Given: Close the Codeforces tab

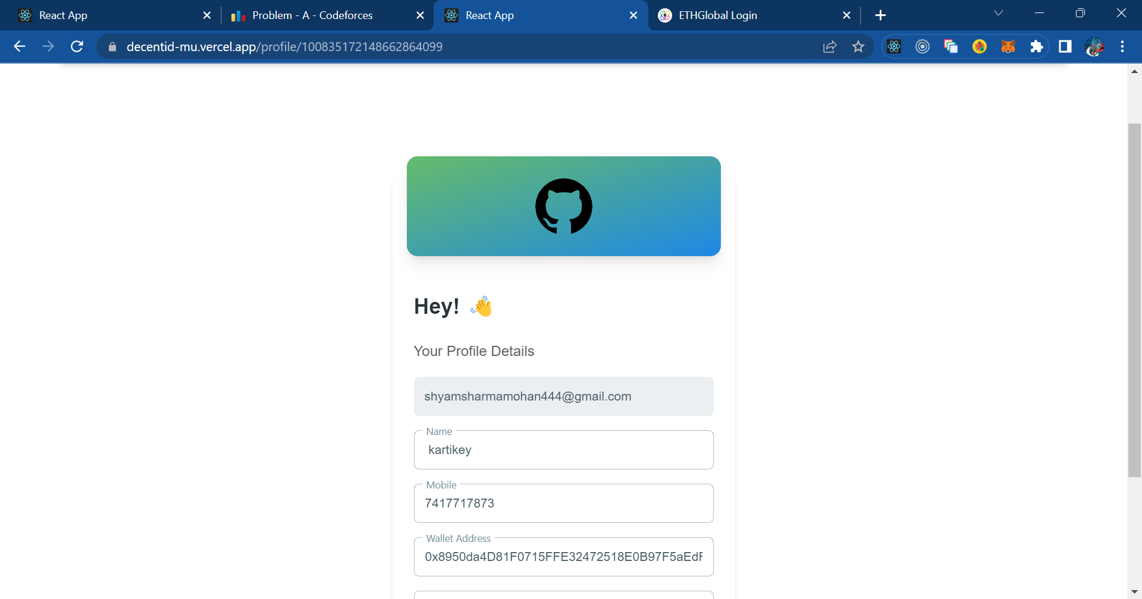Looking at the screenshot, I should click(421, 15).
